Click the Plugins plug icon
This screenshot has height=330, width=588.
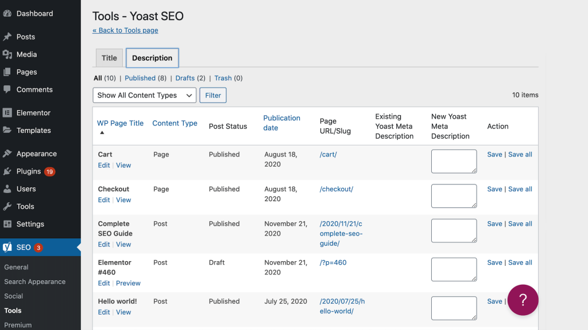7,171
